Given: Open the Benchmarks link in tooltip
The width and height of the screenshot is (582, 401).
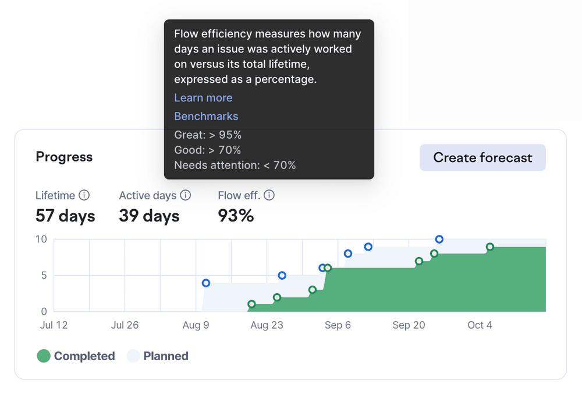Looking at the screenshot, I should tap(206, 116).
